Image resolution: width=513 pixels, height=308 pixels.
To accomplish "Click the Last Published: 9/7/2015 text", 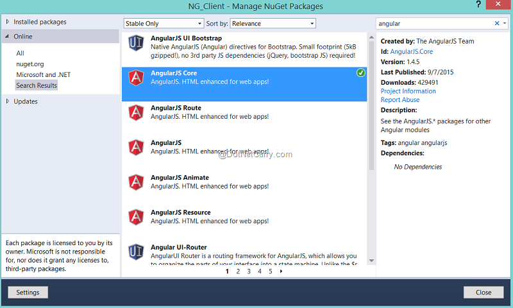I will 417,72.
